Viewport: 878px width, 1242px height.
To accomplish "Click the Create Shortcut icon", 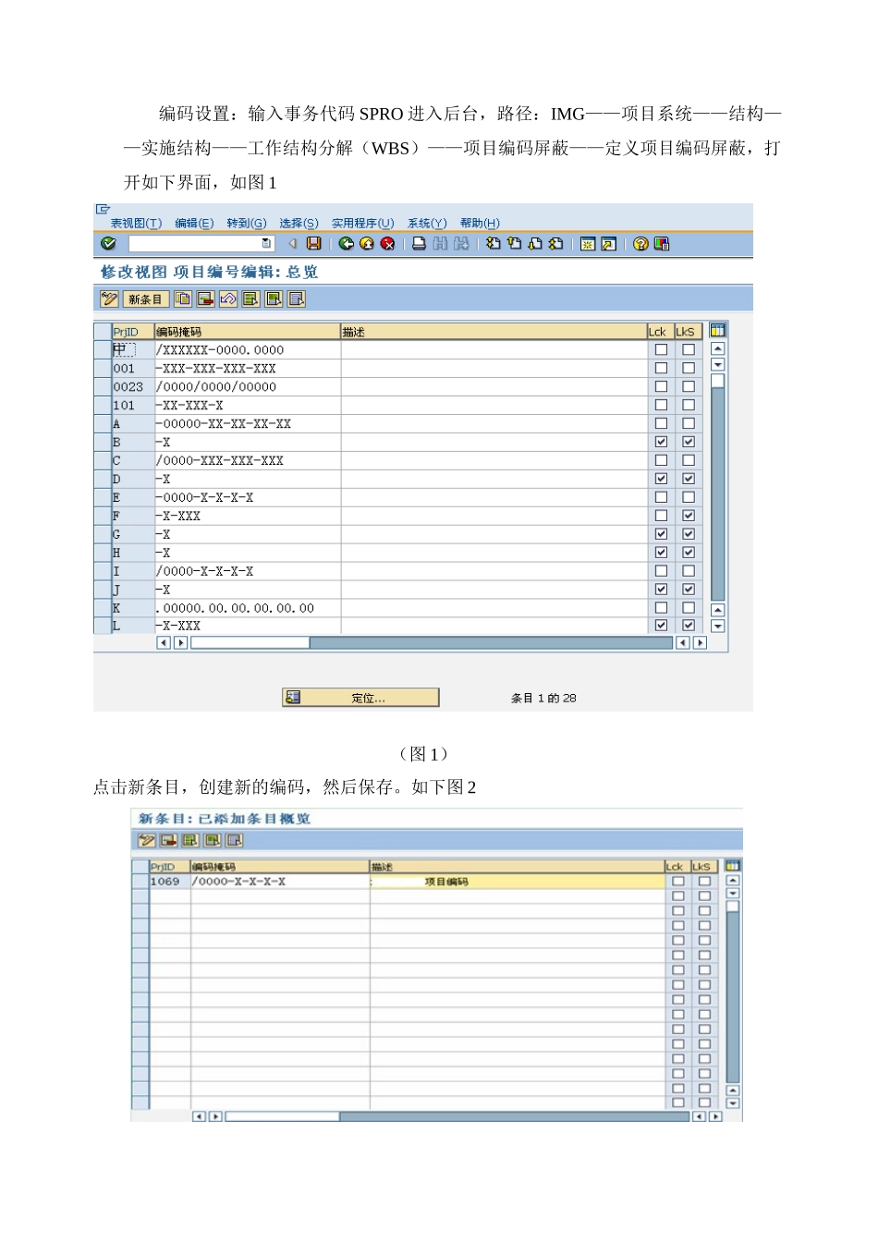I will 608,244.
